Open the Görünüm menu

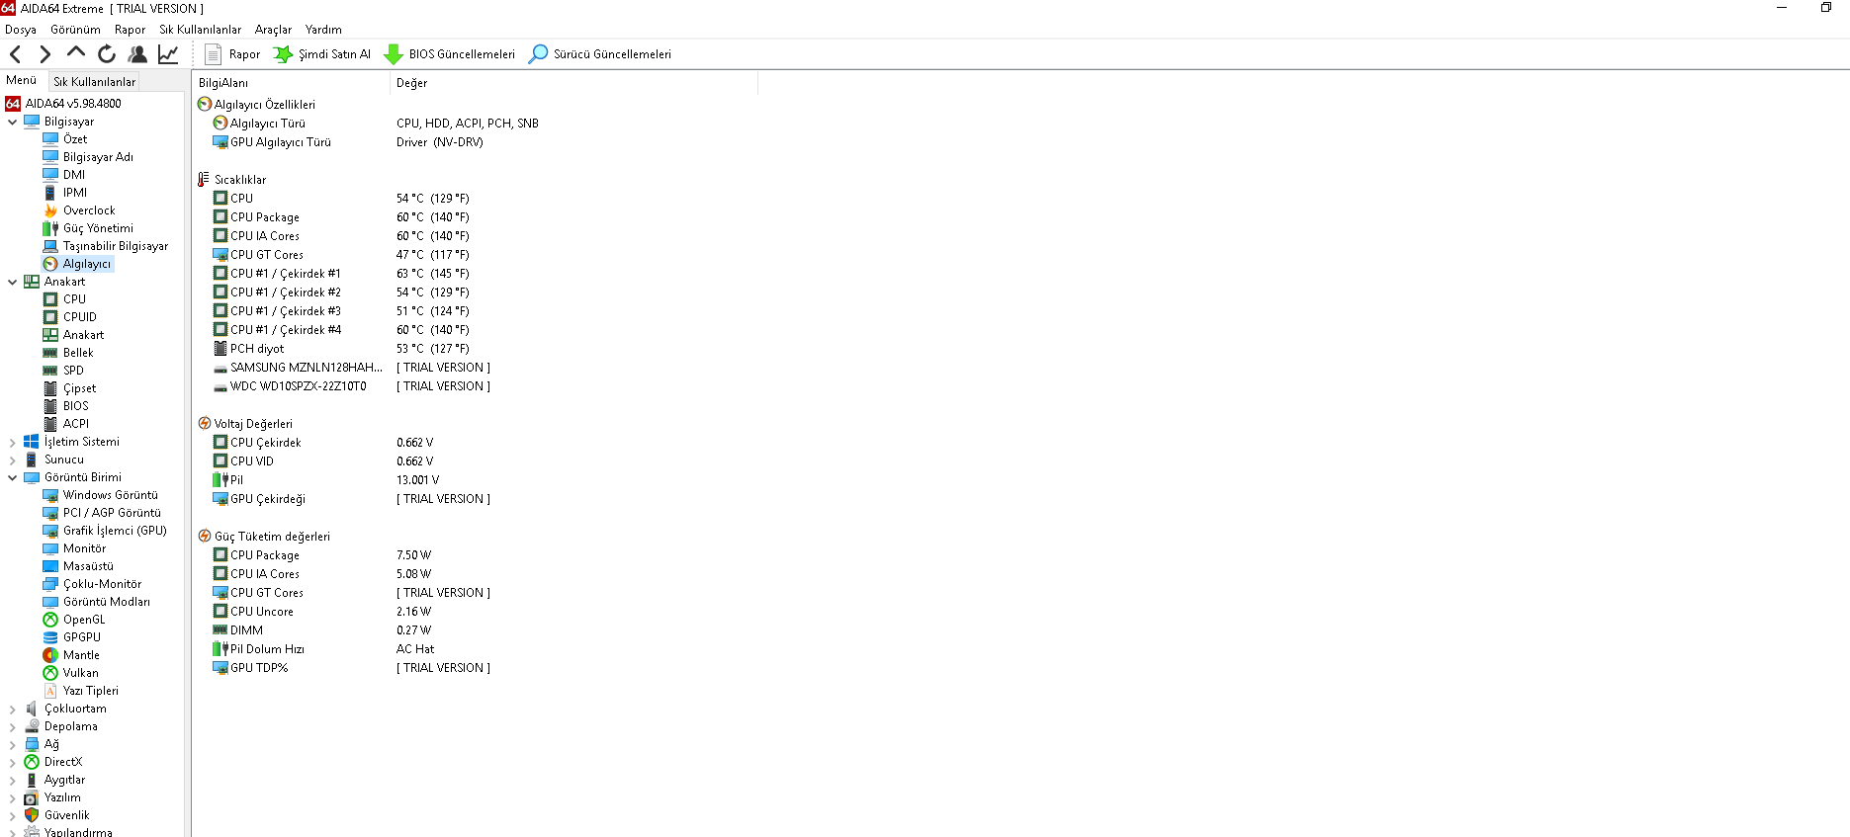pyautogui.click(x=76, y=30)
